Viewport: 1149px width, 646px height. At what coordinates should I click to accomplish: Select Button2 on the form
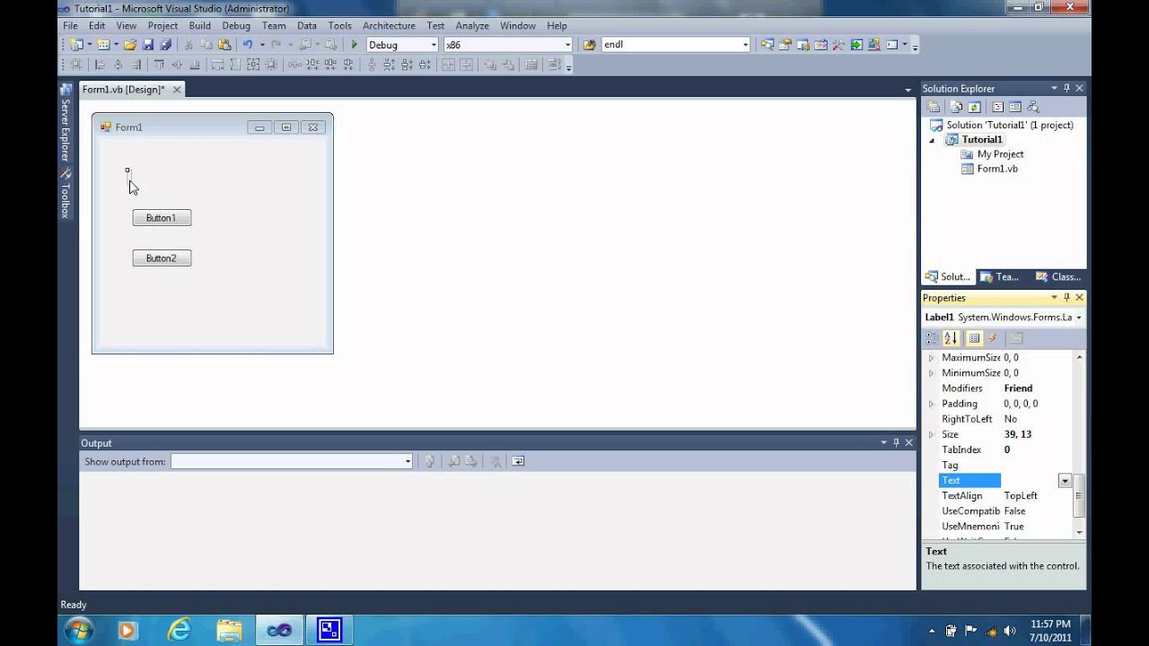click(x=162, y=258)
